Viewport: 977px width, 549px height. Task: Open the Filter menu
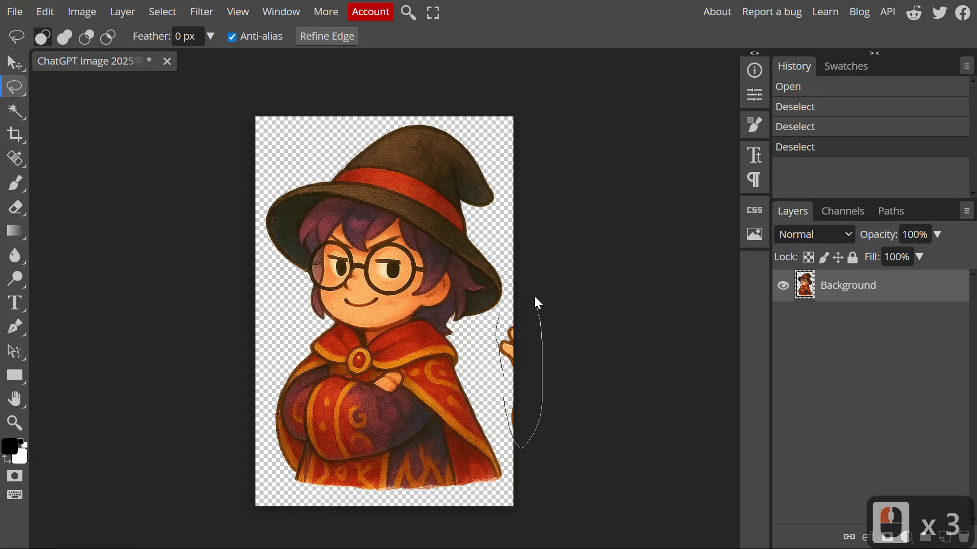click(202, 12)
